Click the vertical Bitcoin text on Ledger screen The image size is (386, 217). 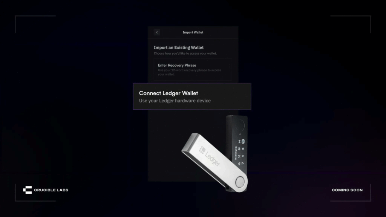pos(236,153)
